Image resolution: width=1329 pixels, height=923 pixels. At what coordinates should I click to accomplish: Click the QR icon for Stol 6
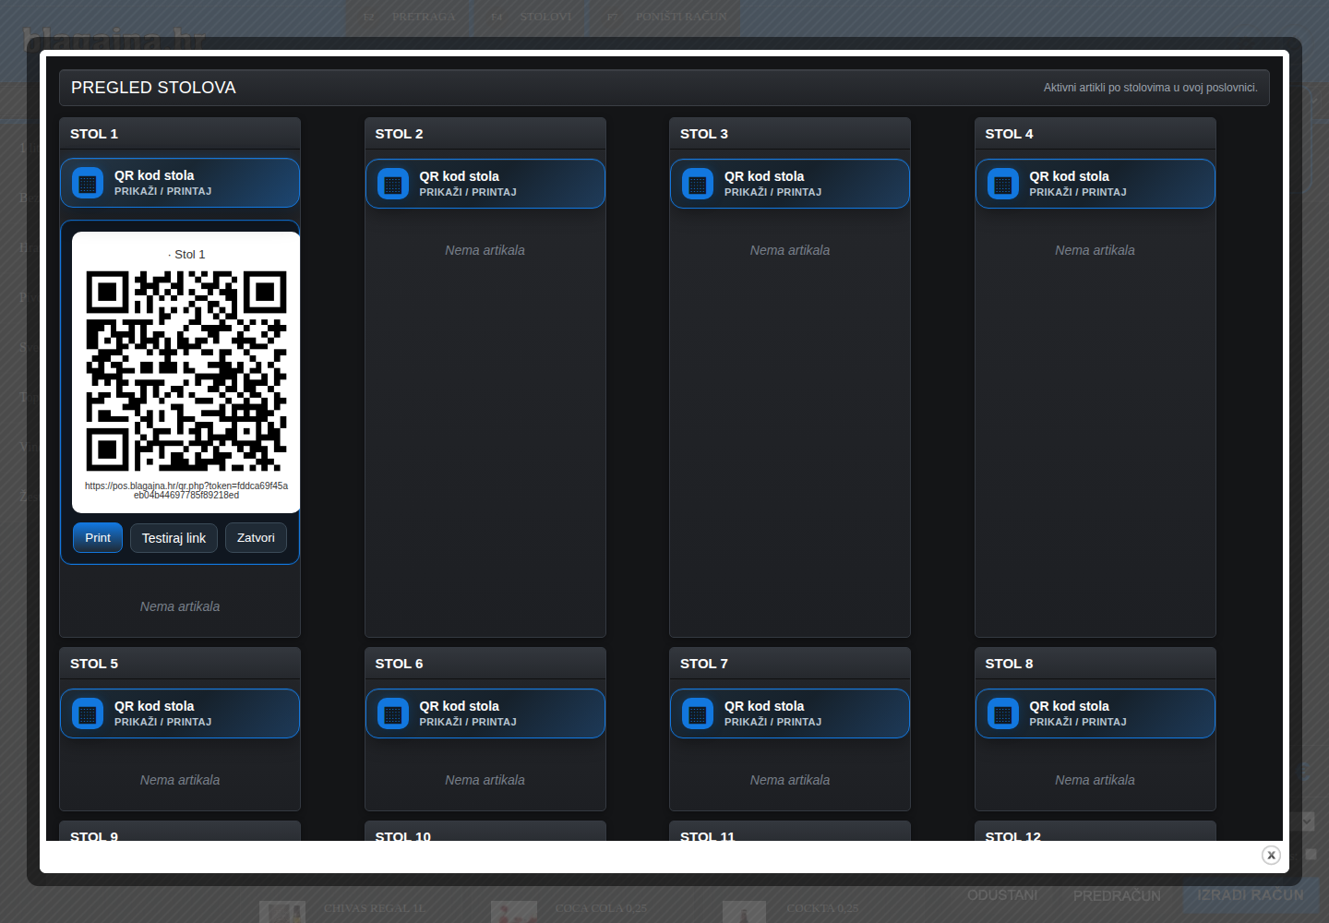(393, 713)
